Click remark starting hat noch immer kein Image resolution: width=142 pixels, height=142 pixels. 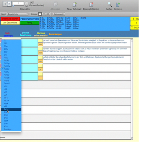[87, 43]
